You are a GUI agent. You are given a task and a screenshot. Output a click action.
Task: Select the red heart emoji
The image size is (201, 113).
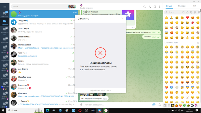[x=187, y=18]
